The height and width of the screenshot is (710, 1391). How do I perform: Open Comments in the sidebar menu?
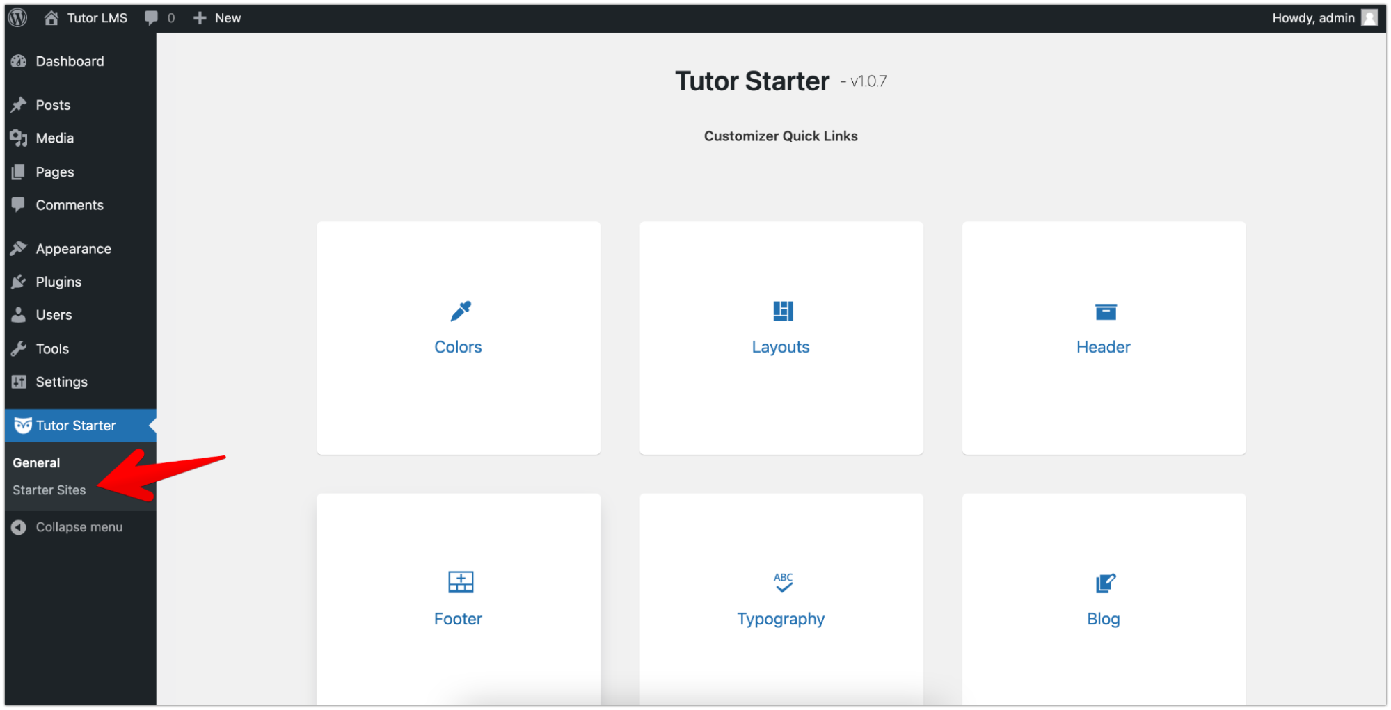[81, 205]
